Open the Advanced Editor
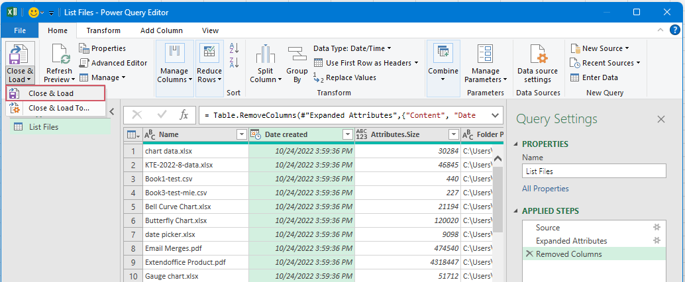Viewport: 685px width, 282px height. coord(113,63)
